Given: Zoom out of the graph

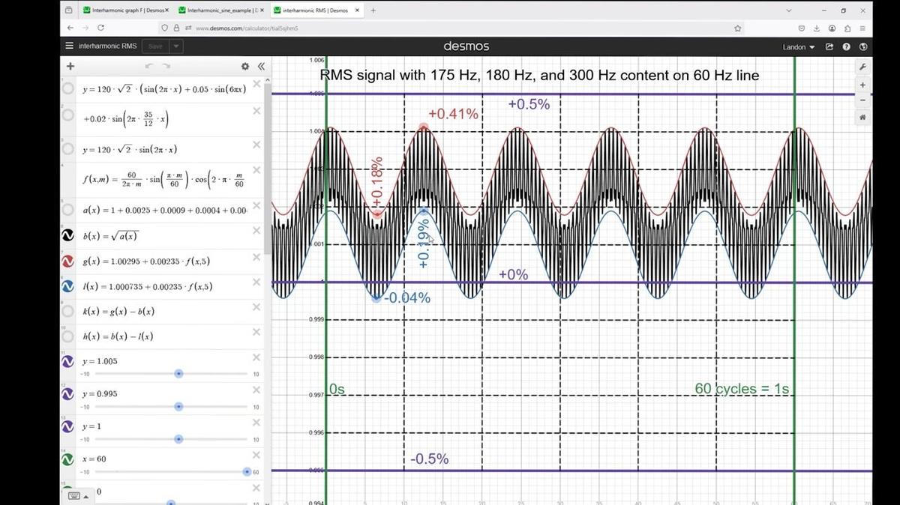Looking at the screenshot, I should tap(862, 100).
